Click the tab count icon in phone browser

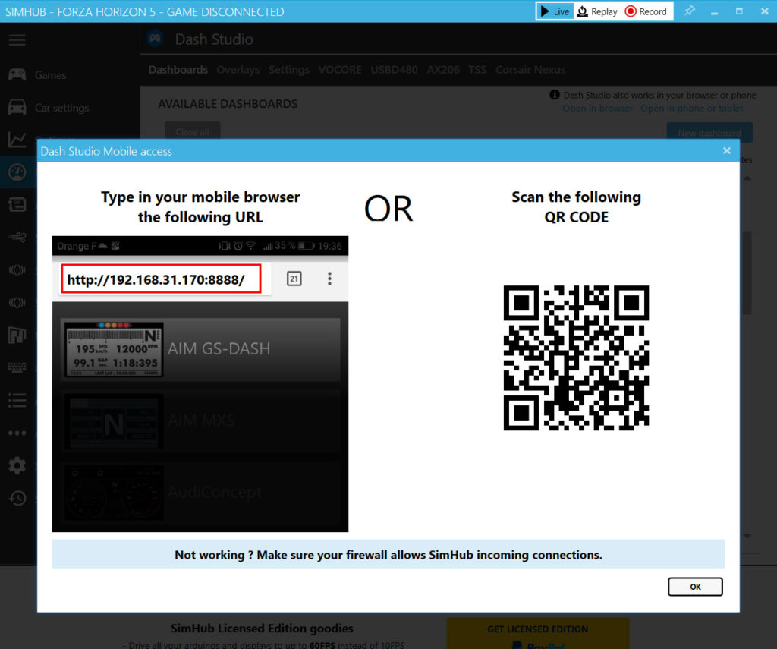[294, 279]
